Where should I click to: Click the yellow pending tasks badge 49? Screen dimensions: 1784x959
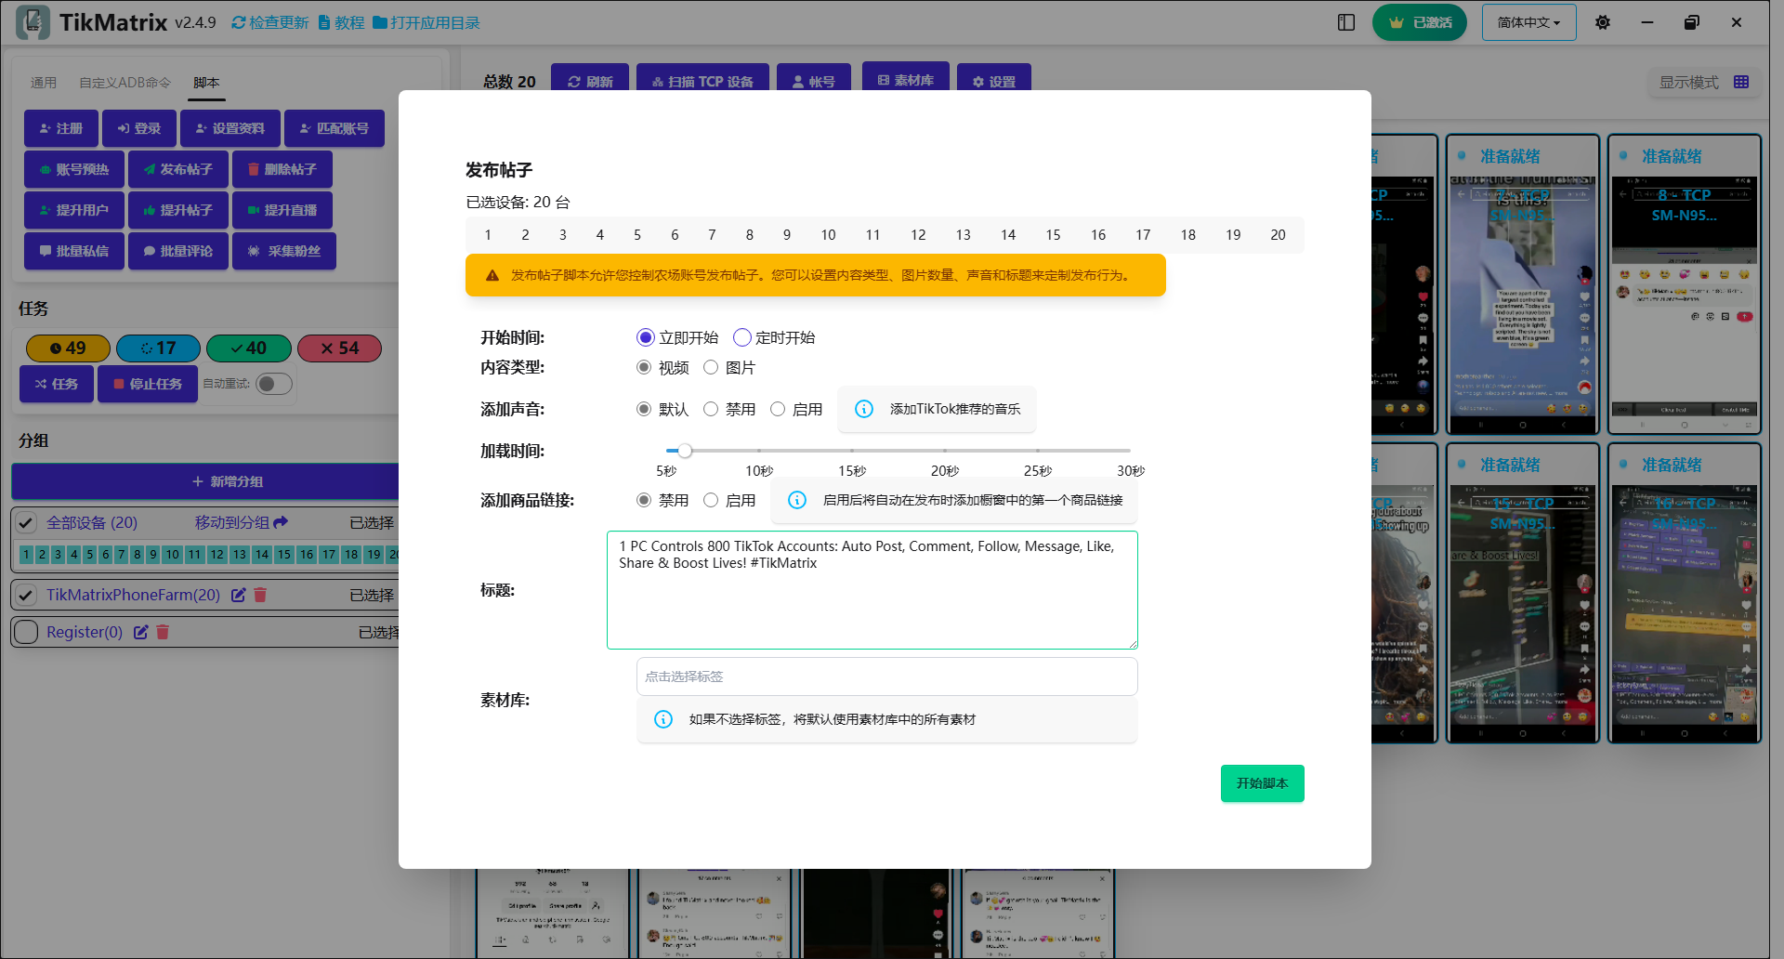tap(68, 348)
